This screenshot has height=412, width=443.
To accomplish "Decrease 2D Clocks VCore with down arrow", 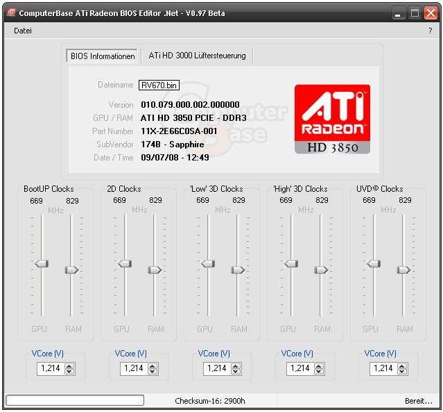I will click(153, 372).
